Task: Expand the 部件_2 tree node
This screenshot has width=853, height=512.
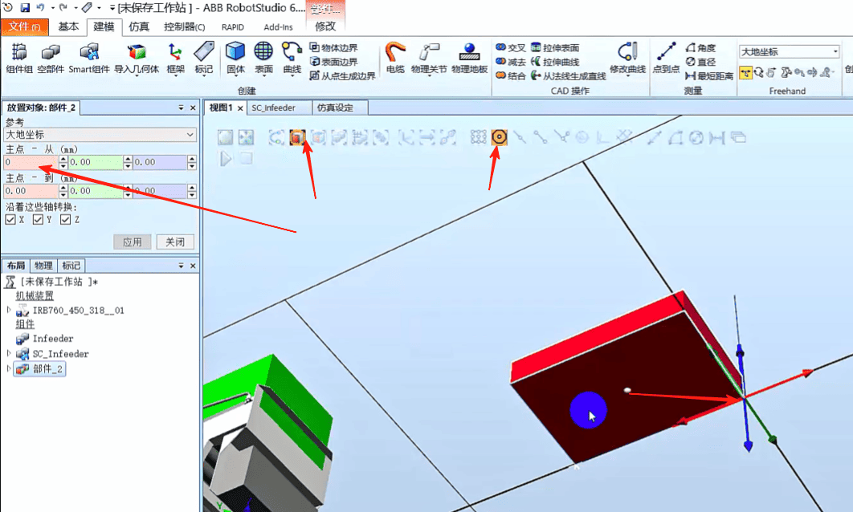Action: coord(8,368)
